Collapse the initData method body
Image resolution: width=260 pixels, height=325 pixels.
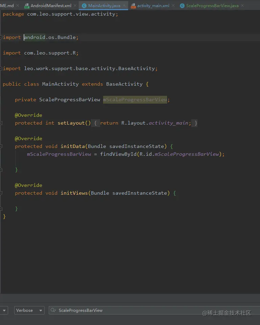pos(1,146)
